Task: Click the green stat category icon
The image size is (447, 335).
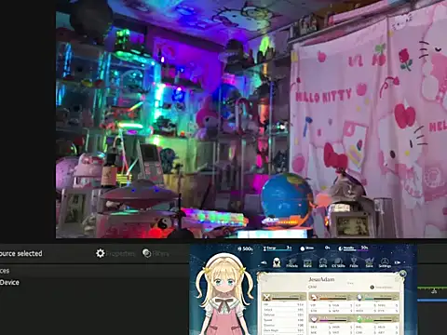Action: tap(359, 319)
